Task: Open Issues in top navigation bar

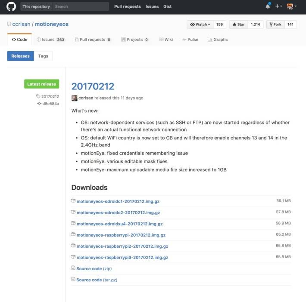Action: point(152,6)
